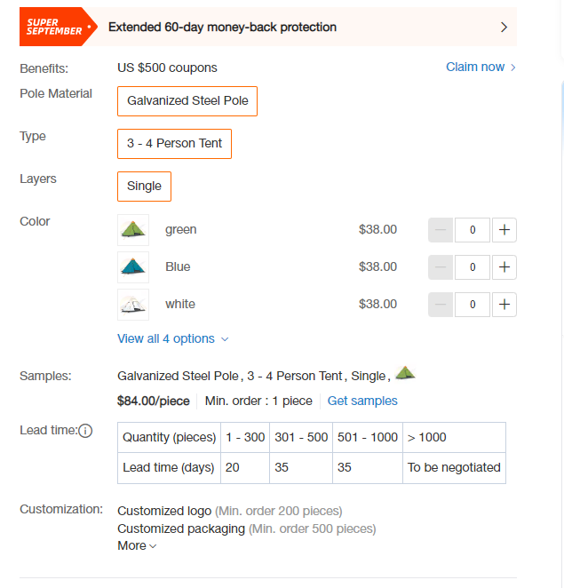Increase white tent quantity with plus

(x=504, y=304)
